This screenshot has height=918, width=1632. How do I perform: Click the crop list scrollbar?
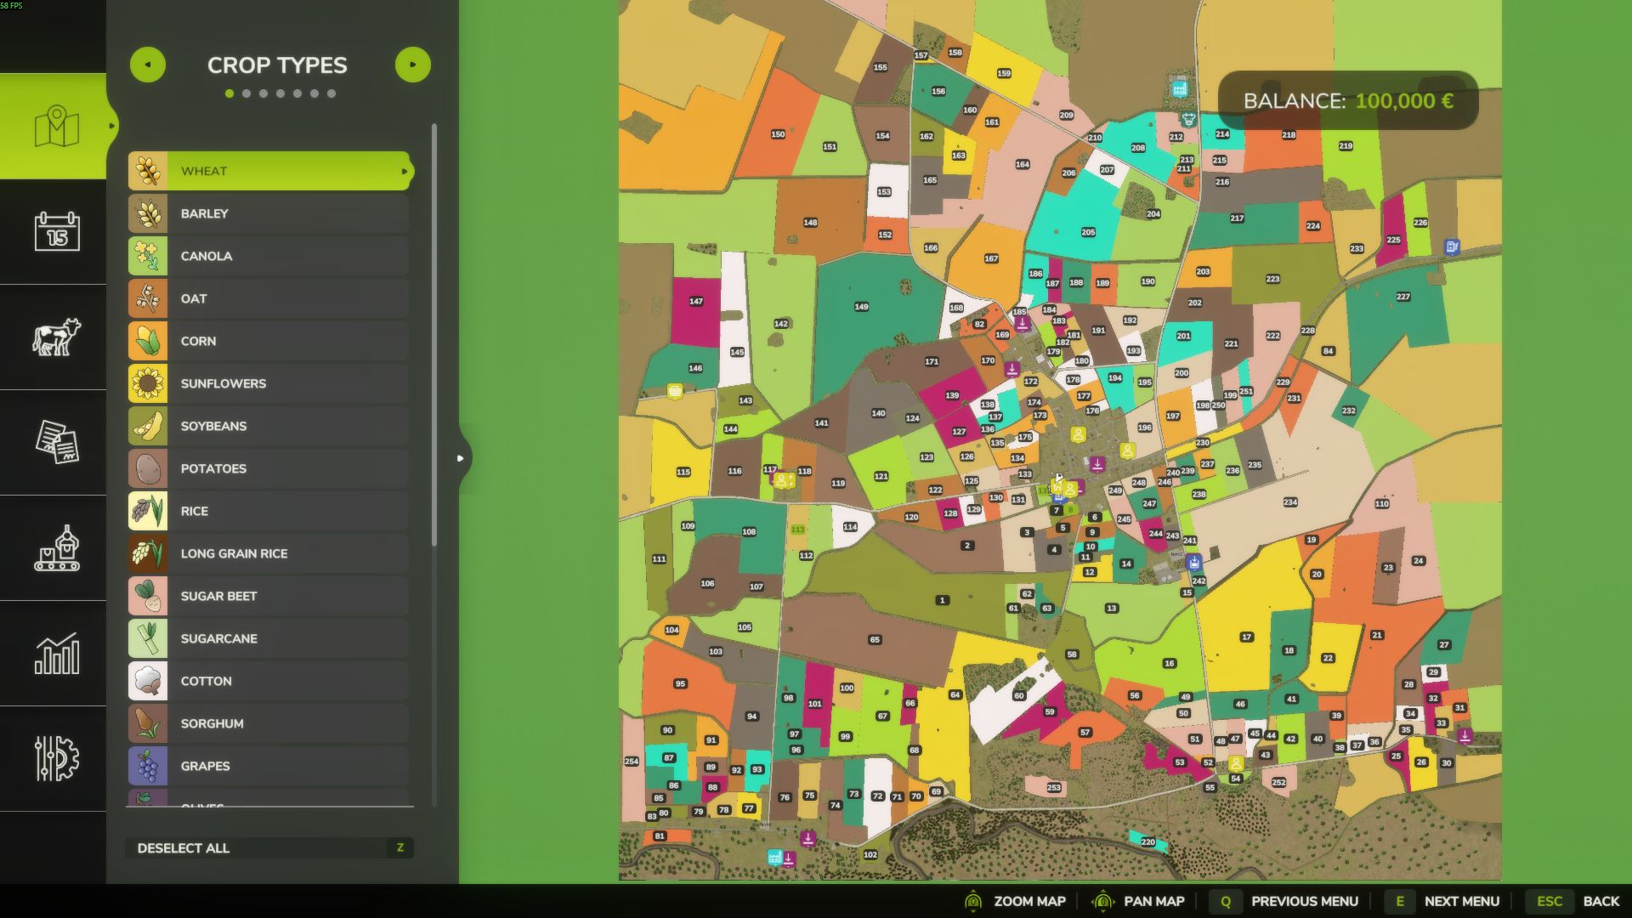[x=434, y=336]
